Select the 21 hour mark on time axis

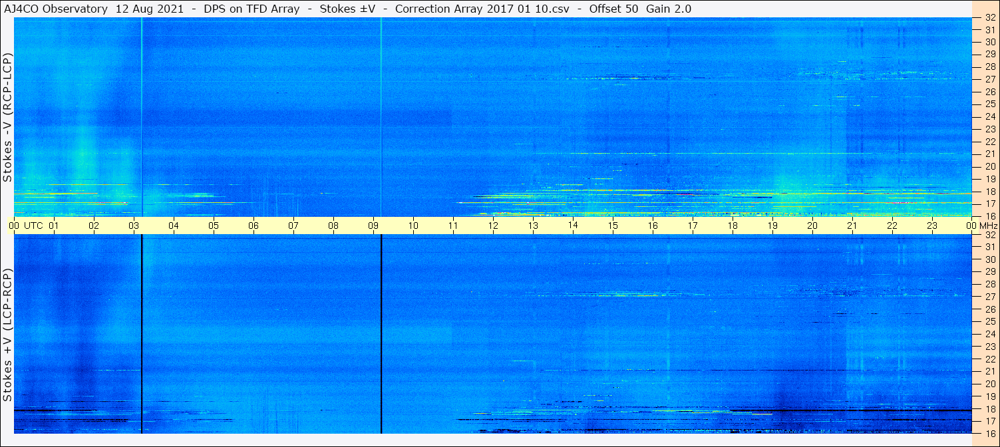[x=852, y=225]
